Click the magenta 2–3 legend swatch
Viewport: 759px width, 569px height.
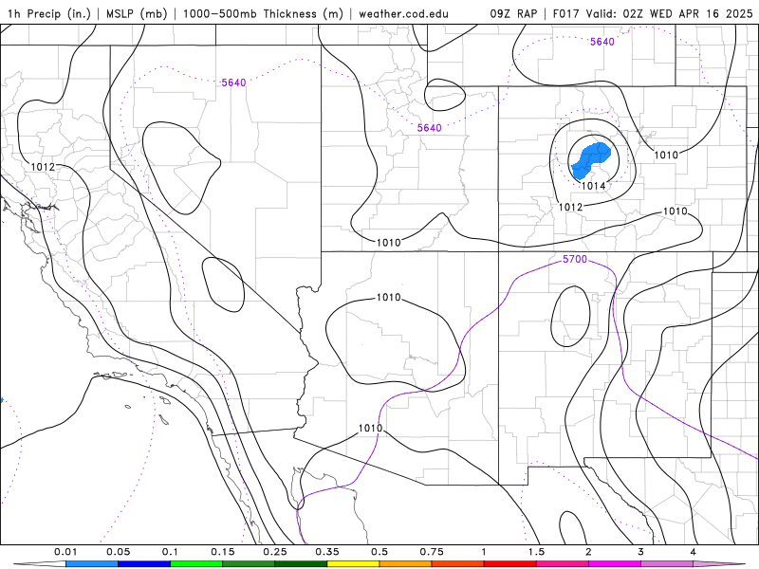click(615, 564)
